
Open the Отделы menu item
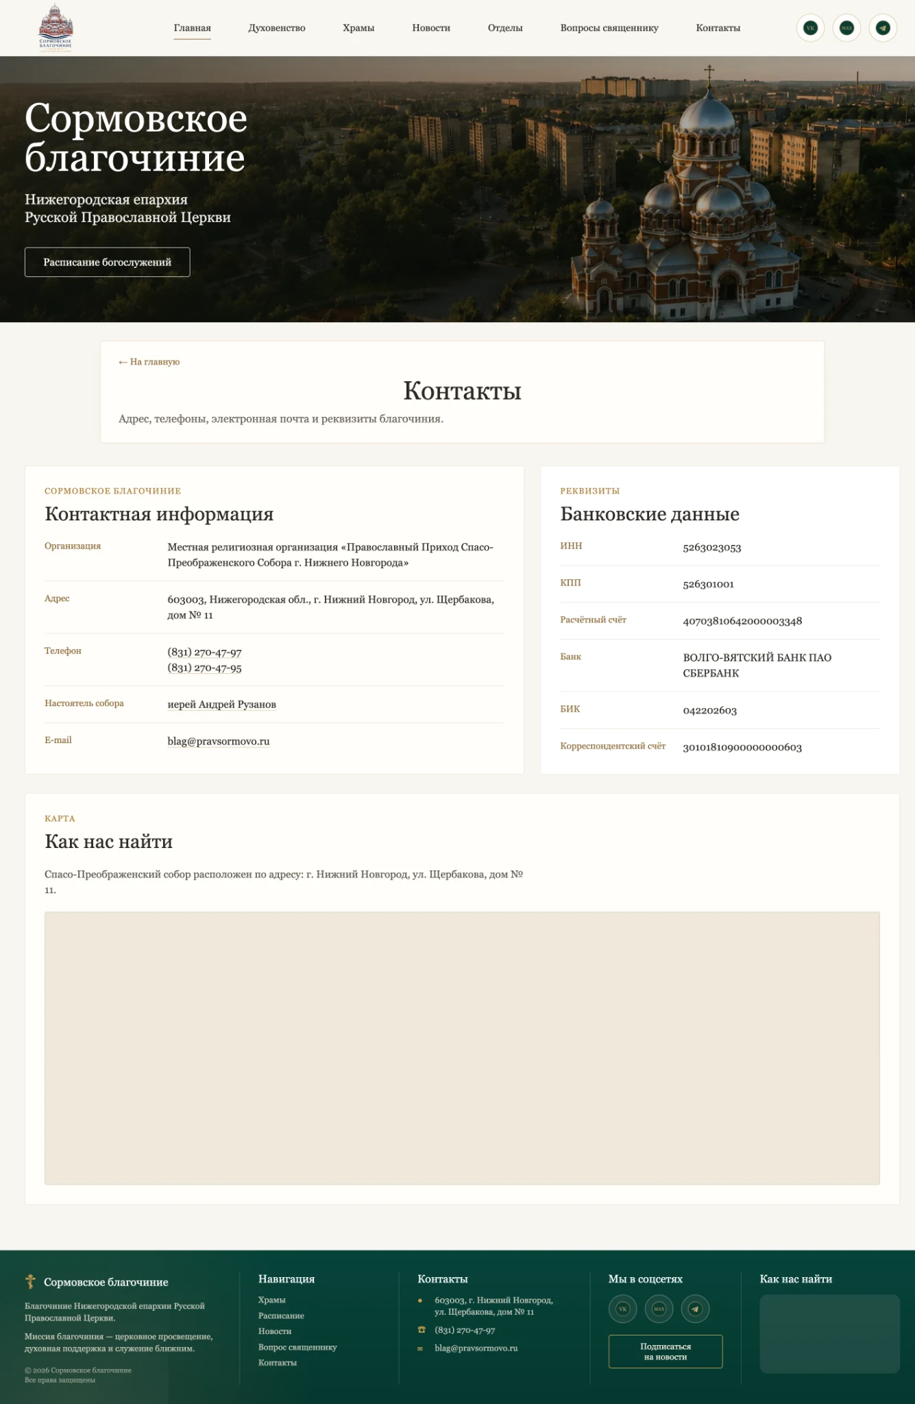pos(505,28)
